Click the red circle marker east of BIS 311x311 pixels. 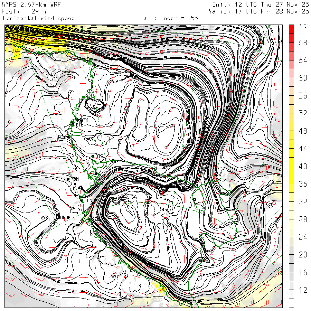109,158
